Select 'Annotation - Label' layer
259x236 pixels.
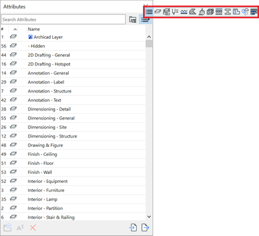[73, 82]
